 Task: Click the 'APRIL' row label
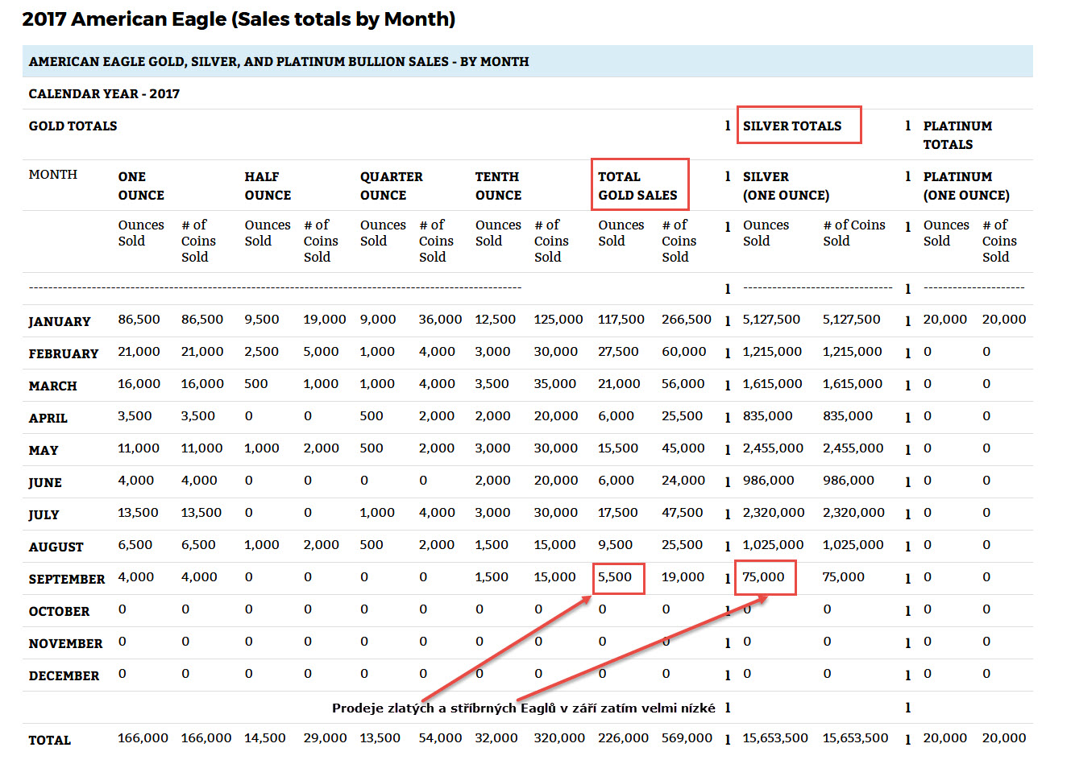[48, 418]
